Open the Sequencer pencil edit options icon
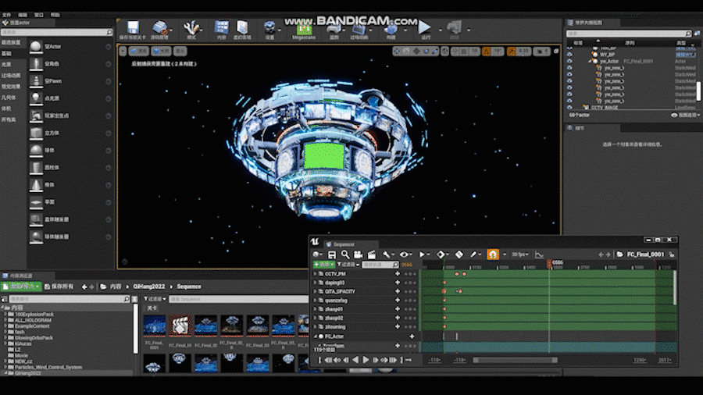The height and width of the screenshot is (395, 703). (473, 254)
